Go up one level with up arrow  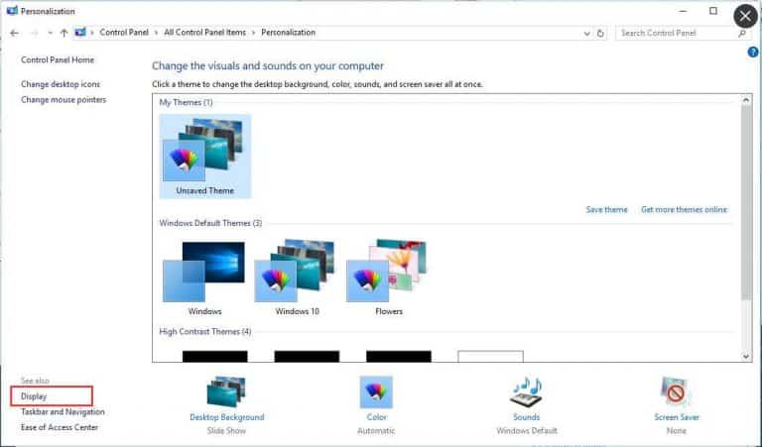[x=63, y=33]
